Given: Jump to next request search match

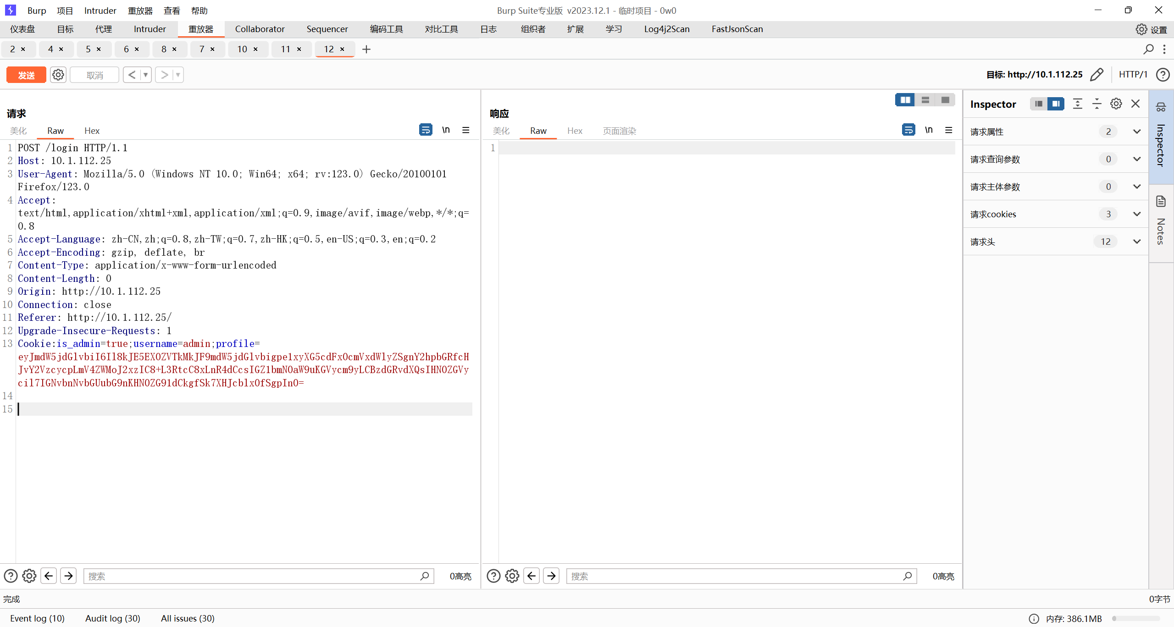Looking at the screenshot, I should [69, 576].
